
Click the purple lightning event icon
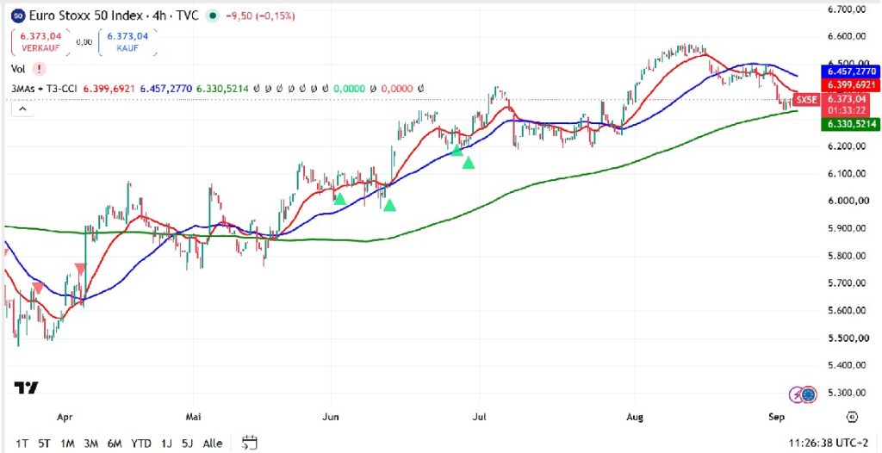point(796,394)
